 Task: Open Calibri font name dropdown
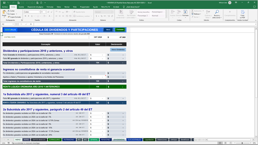point(39,12)
